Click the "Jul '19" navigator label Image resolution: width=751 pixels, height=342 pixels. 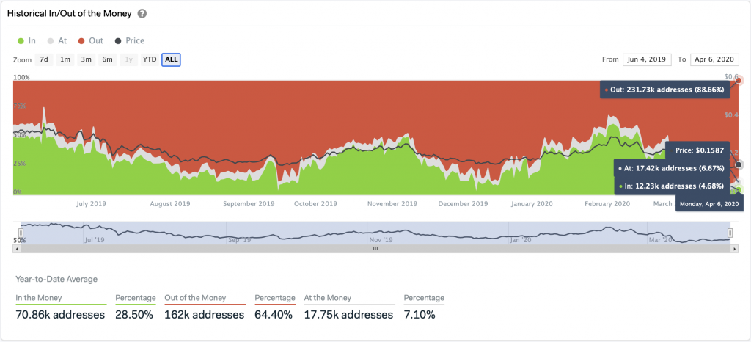tap(94, 239)
